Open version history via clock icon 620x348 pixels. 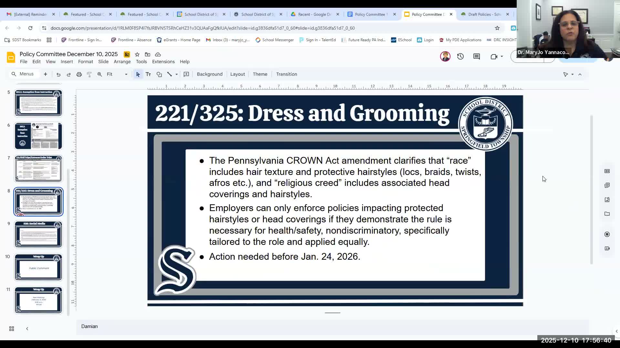[x=460, y=56]
